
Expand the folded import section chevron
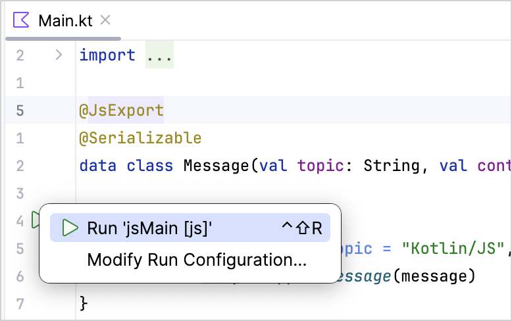point(59,55)
